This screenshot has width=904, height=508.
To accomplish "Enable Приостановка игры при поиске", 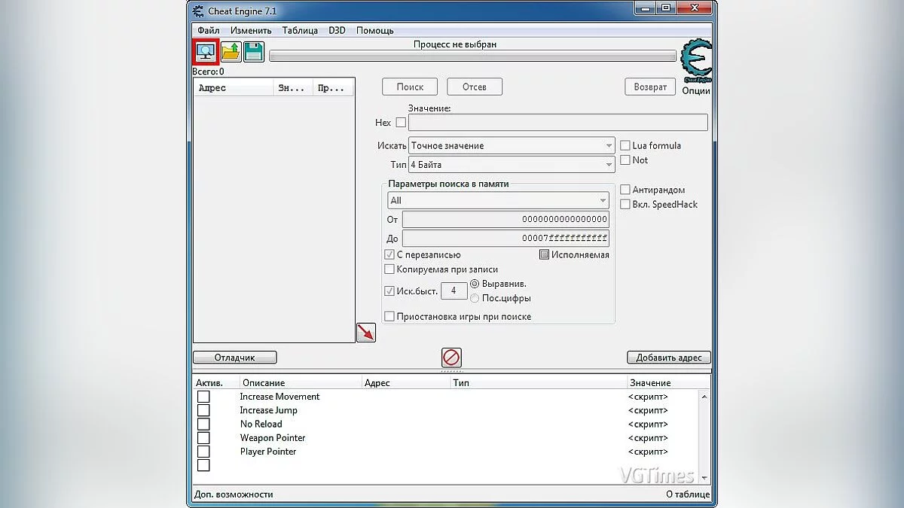I will coord(389,317).
